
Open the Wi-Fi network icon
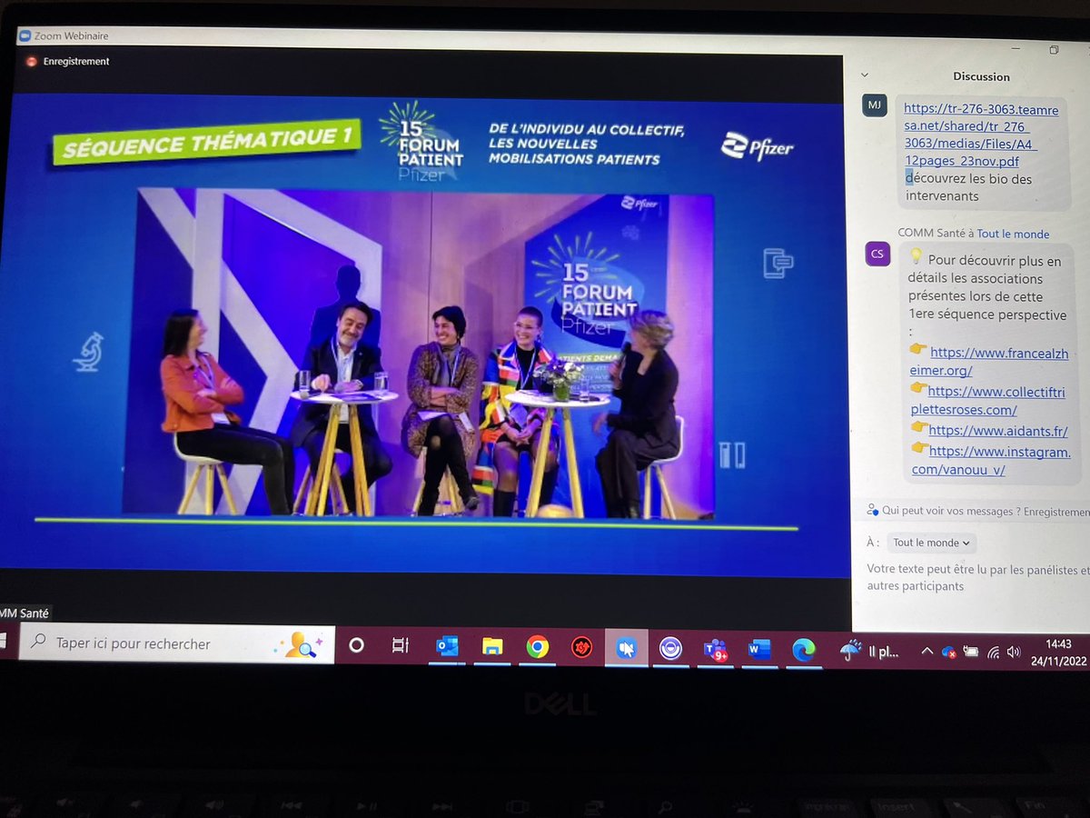(993, 653)
